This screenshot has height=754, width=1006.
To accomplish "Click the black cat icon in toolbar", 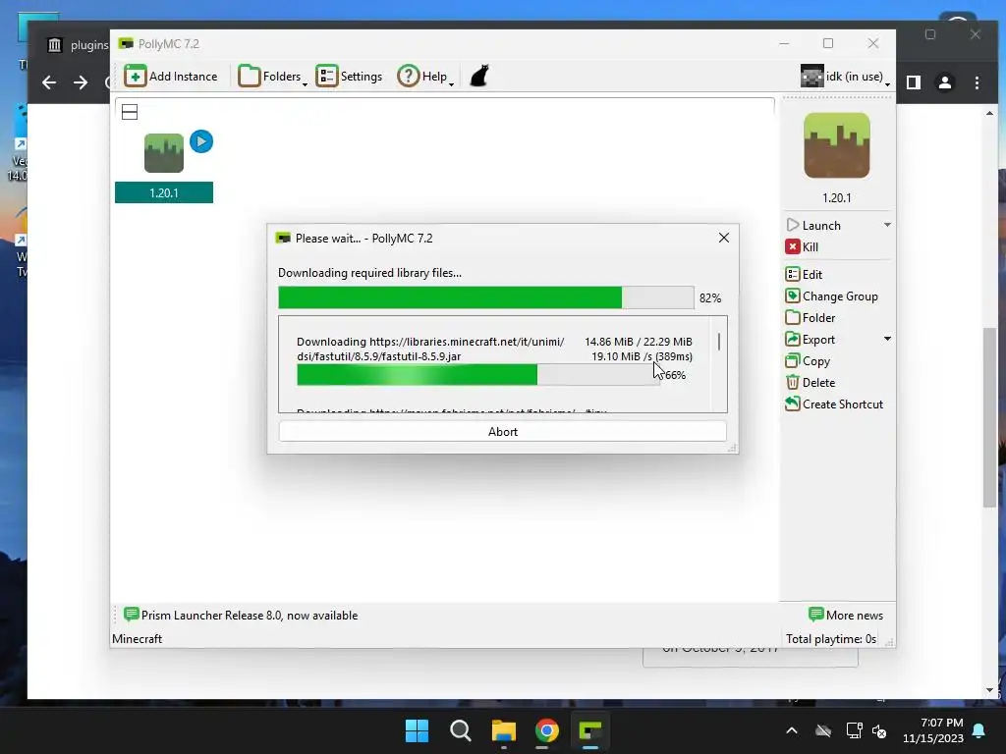I will coord(479,76).
